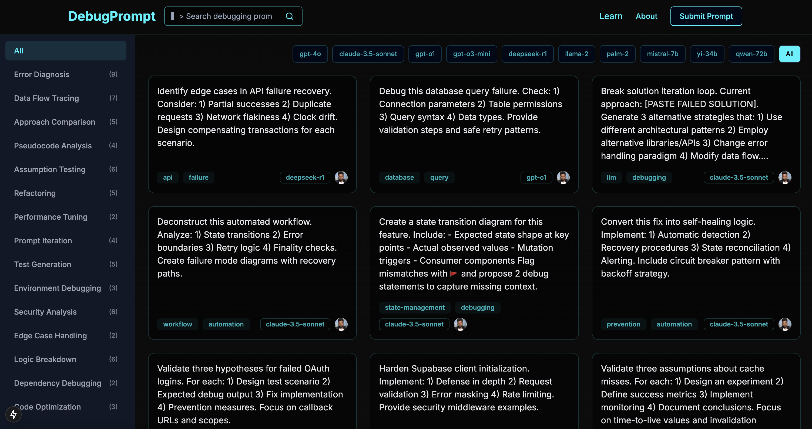
Task: Click the database tag
Action: tap(399, 177)
